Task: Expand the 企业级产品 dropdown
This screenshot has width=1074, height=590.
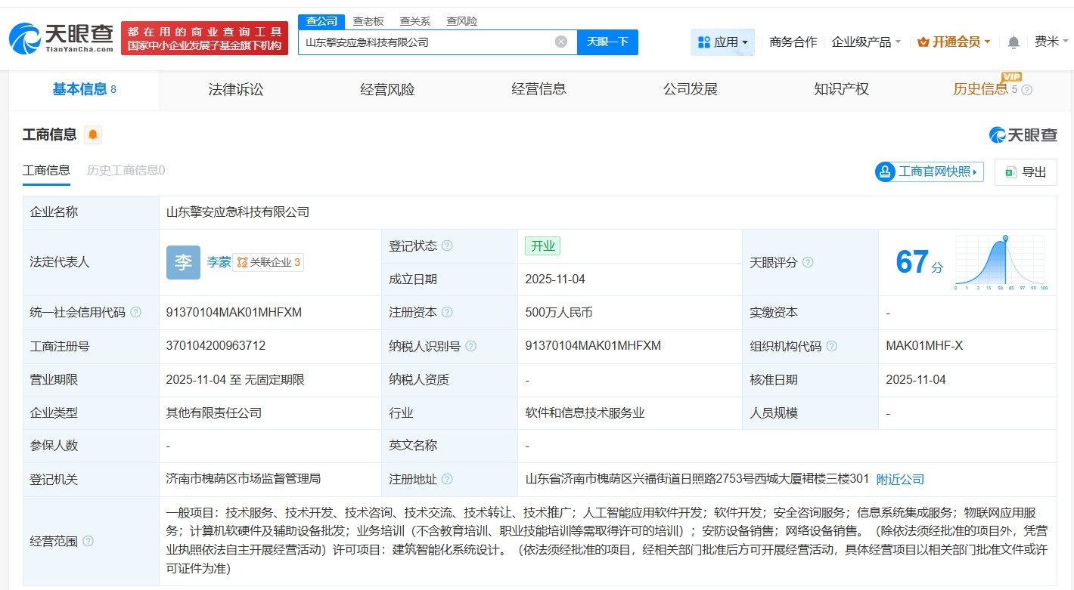Action: tap(866, 42)
